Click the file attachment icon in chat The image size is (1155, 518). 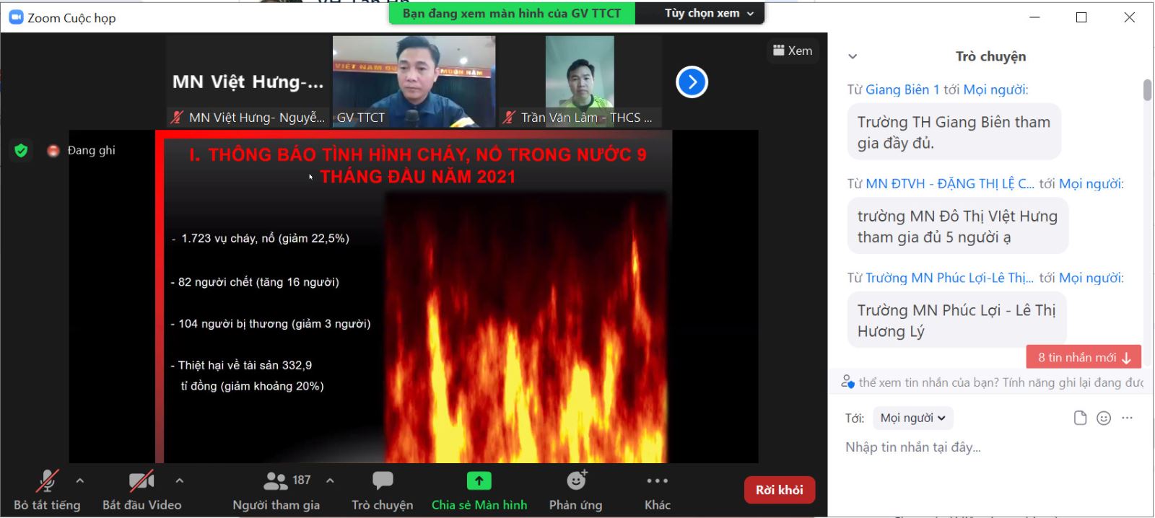click(1080, 418)
